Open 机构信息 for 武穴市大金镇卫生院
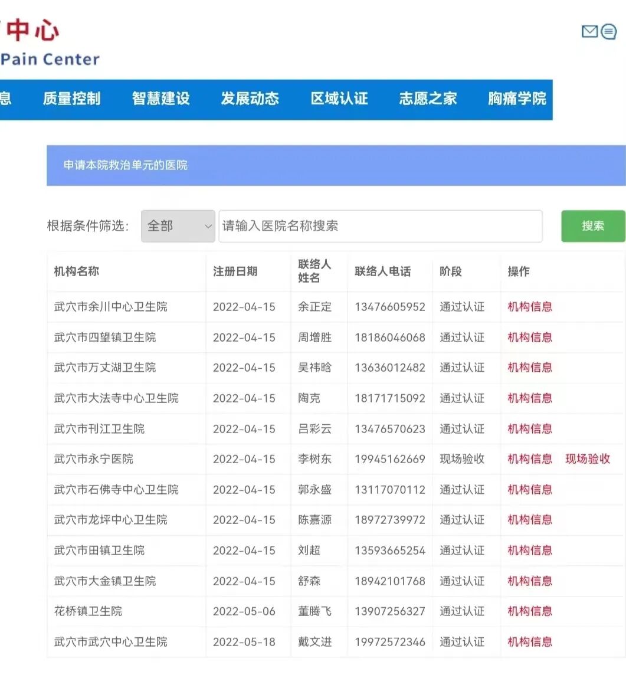626x698 pixels. 529,581
